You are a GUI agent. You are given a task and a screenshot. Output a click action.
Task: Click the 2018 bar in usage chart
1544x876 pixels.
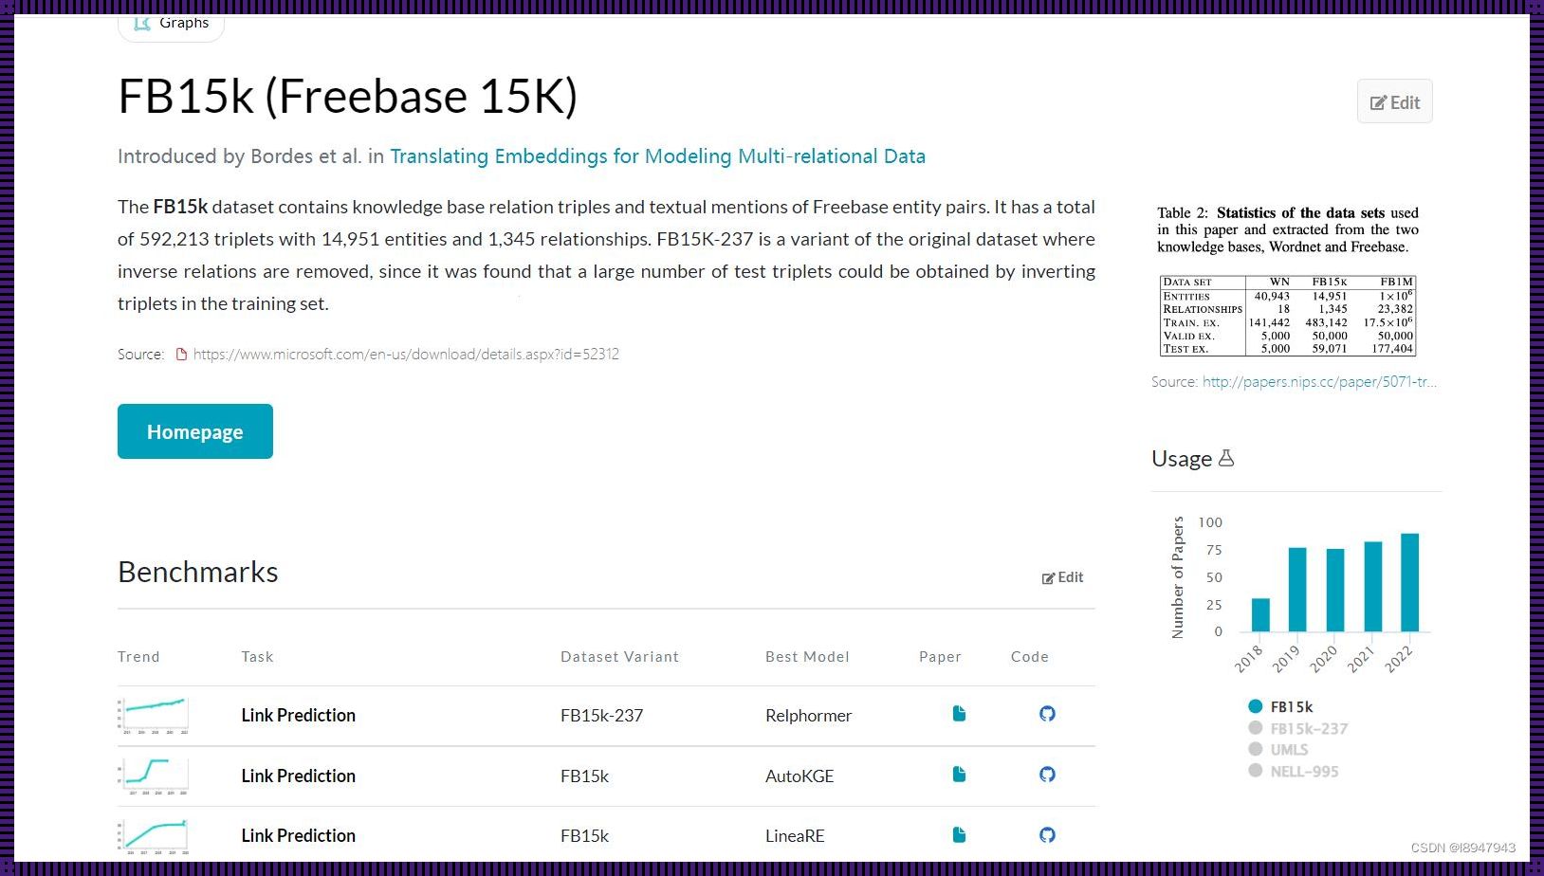coord(1260,615)
